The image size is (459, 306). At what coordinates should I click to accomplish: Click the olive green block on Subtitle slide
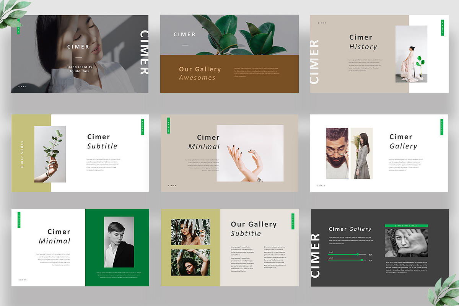coord(31,153)
